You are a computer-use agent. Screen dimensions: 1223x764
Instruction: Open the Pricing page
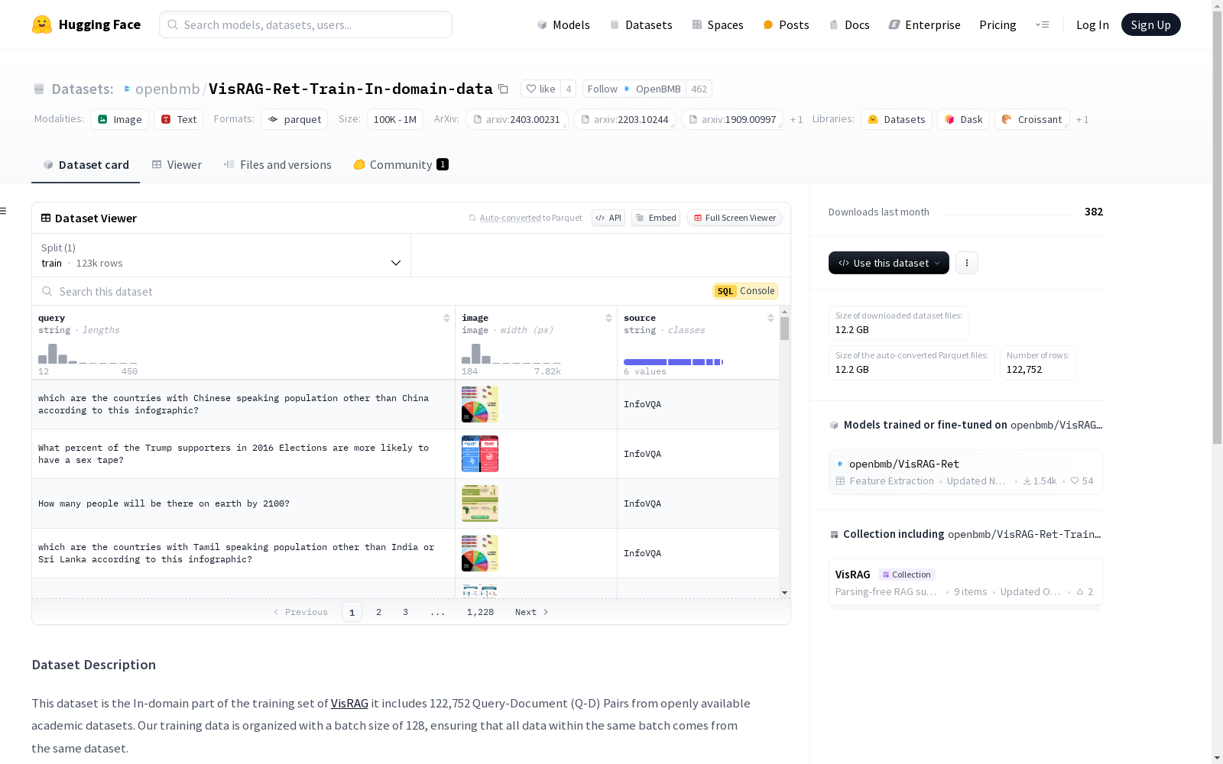click(x=998, y=24)
